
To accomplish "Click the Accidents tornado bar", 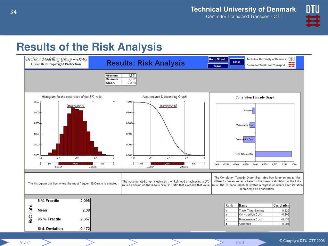I will click(254, 111).
